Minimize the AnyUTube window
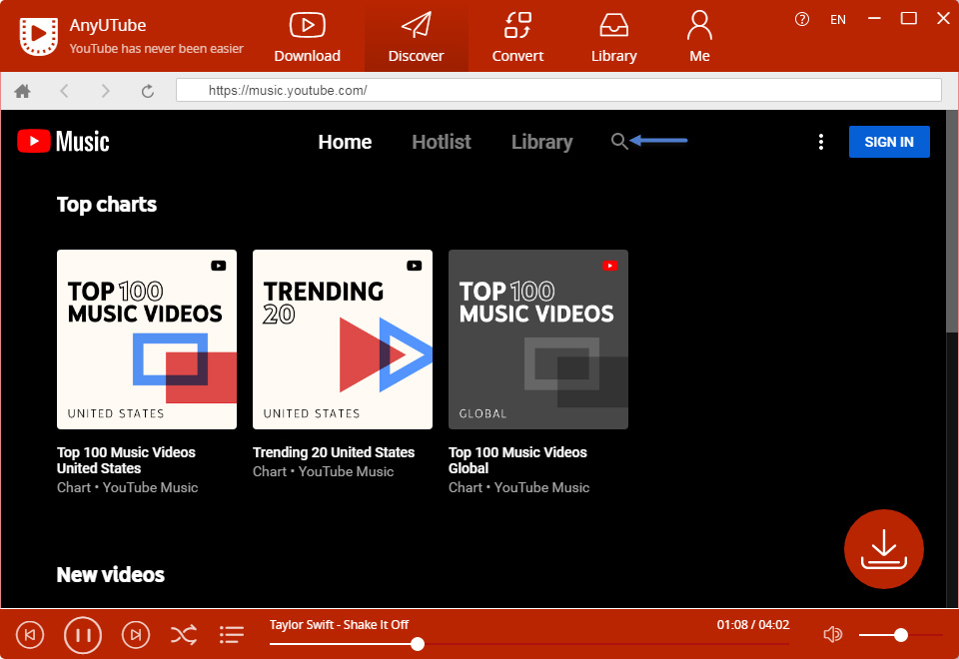Screen dimensions: 959x659 tap(875, 19)
